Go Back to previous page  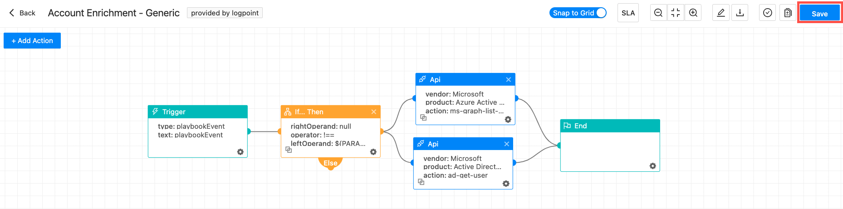(22, 13)
